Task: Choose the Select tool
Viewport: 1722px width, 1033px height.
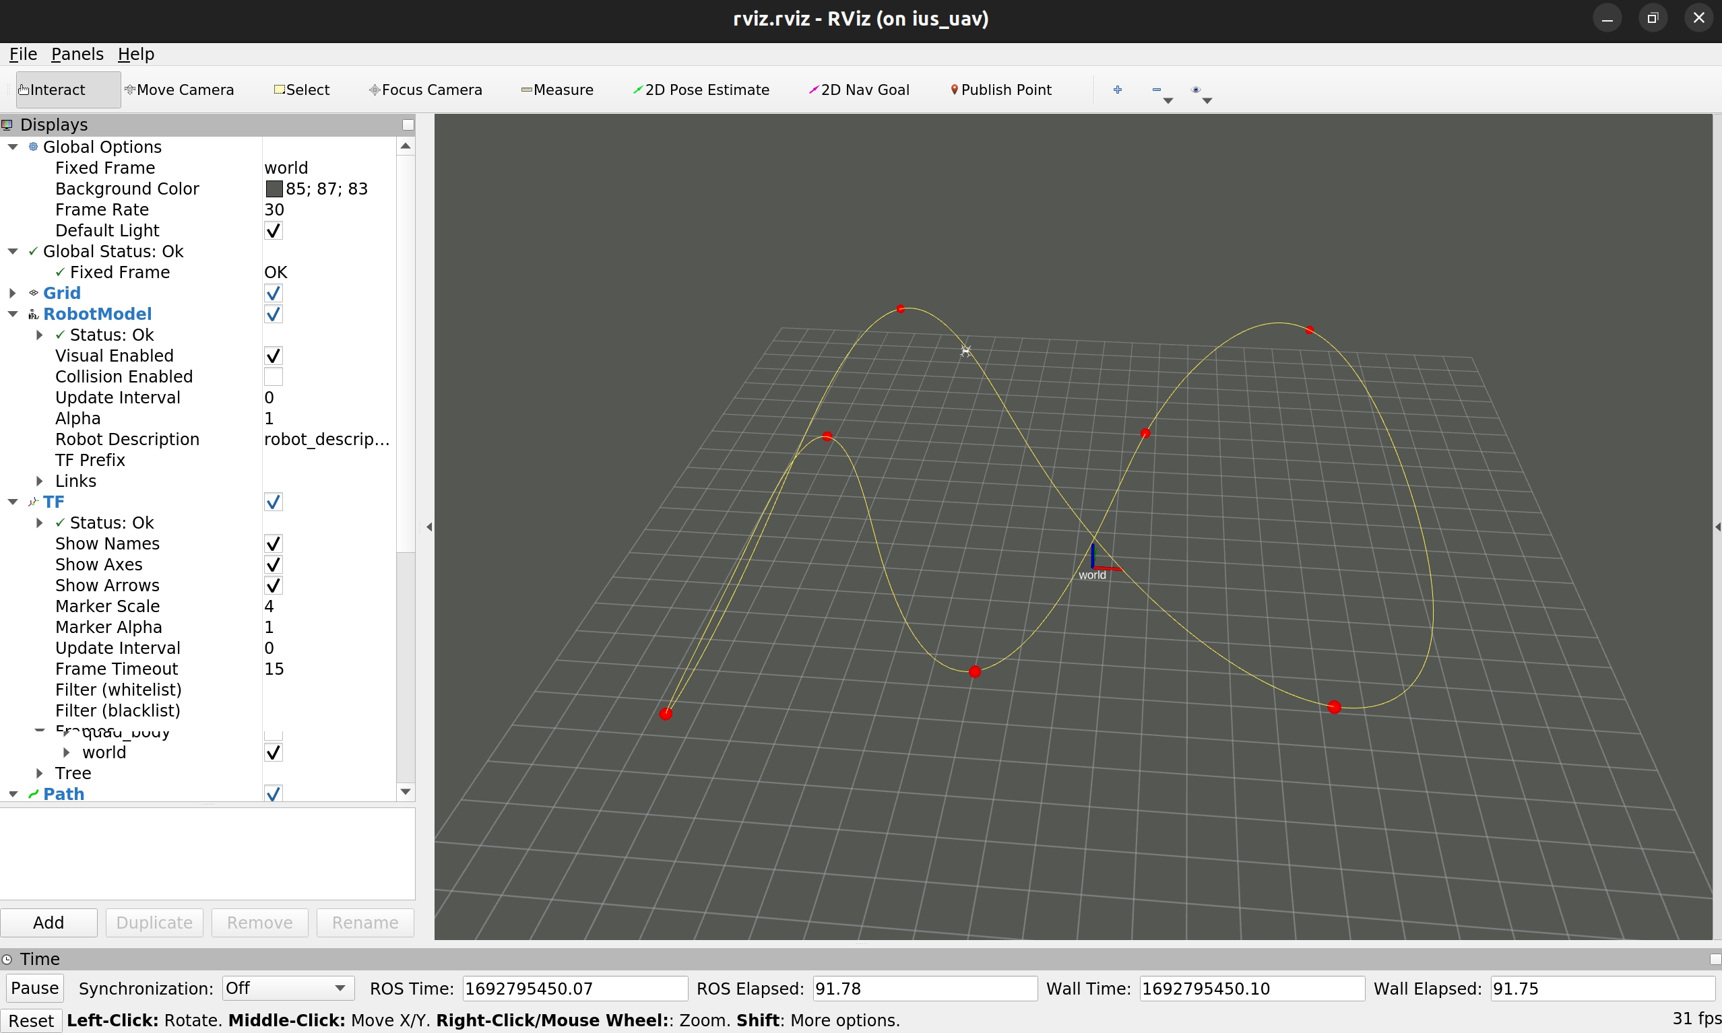Action: (x=302, y=90)
